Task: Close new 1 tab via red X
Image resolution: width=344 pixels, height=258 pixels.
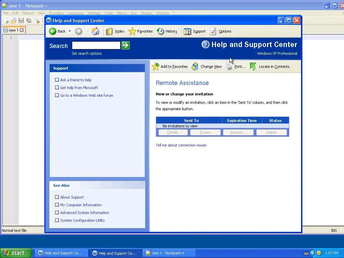Action: click(21, 30)
